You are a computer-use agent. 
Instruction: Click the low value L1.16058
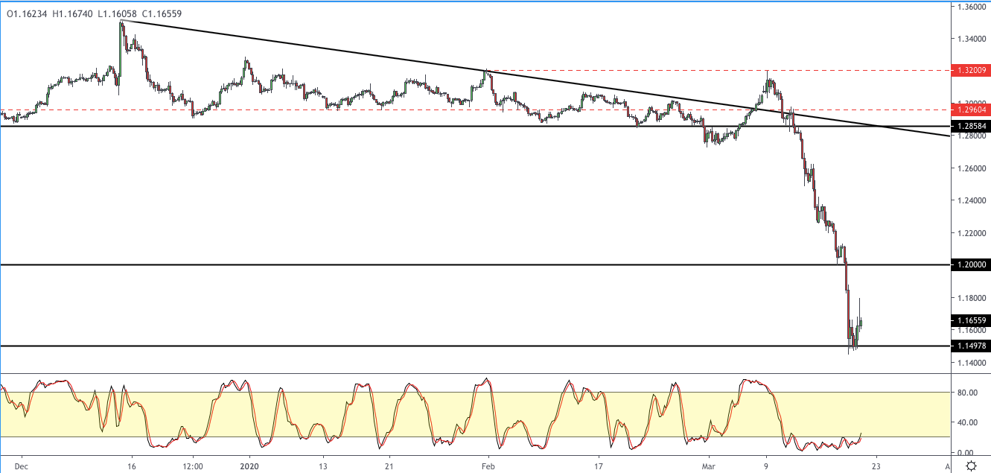tap(118, 13)
